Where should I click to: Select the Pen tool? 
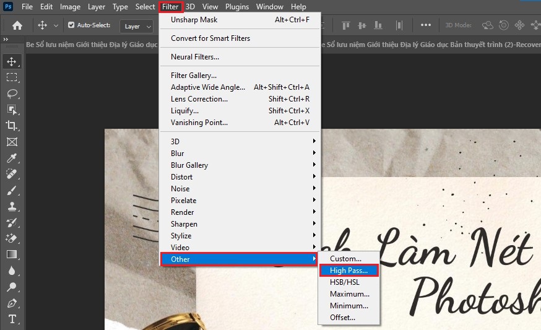coord(12,303)
